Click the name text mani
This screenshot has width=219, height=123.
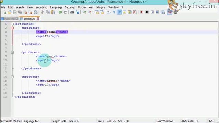click(50, 56)
